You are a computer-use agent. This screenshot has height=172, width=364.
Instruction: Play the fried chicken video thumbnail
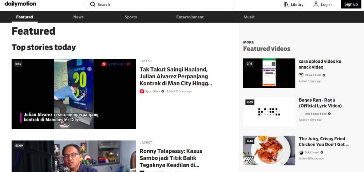[x=269, y=150]
